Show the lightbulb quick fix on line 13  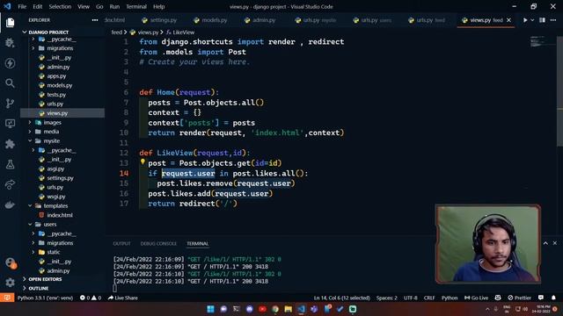pyautogui.click(x=143, y=162)
